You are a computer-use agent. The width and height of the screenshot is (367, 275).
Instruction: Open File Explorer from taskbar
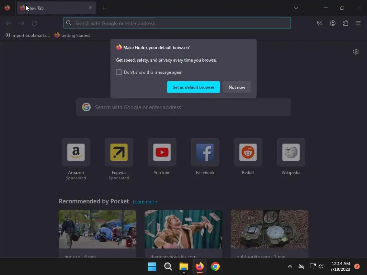coord(184,266)
